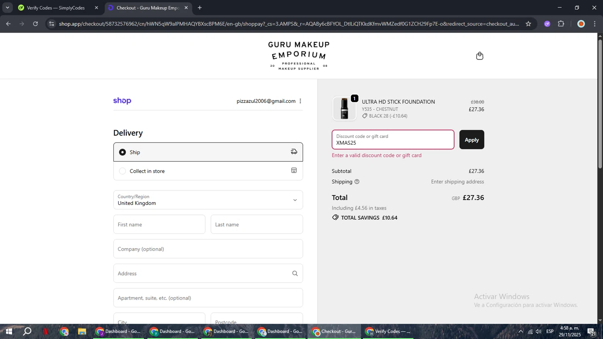
Task: Select the Checkout - Guru Makeup Emporium tab
Action: (148, 8)
